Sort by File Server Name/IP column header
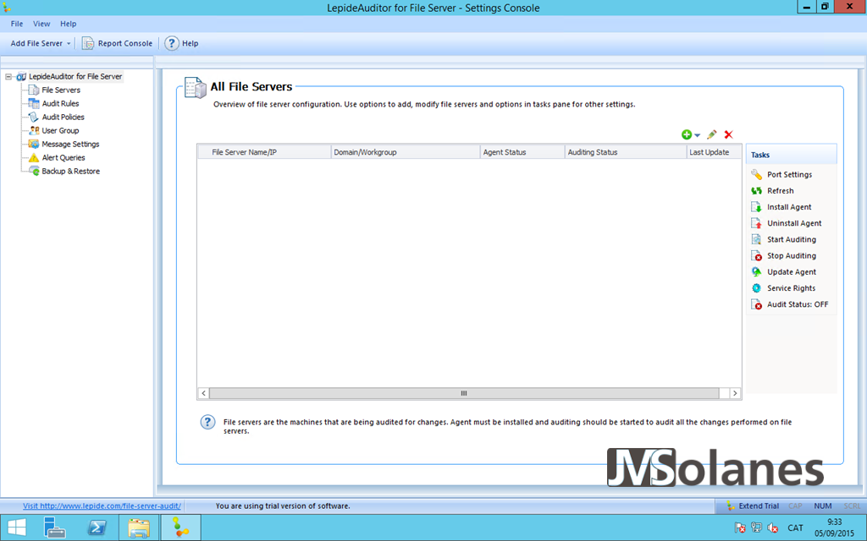Screen dimensions: 867x541 pyautogui.click(x=264, y=152)
